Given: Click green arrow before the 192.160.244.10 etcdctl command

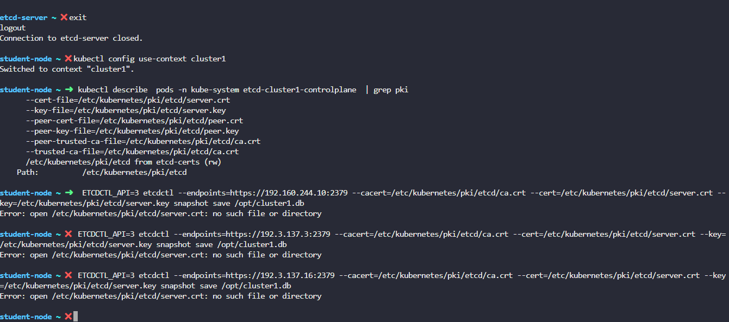Looking at the screenshot, I should (x=68, y=193).
